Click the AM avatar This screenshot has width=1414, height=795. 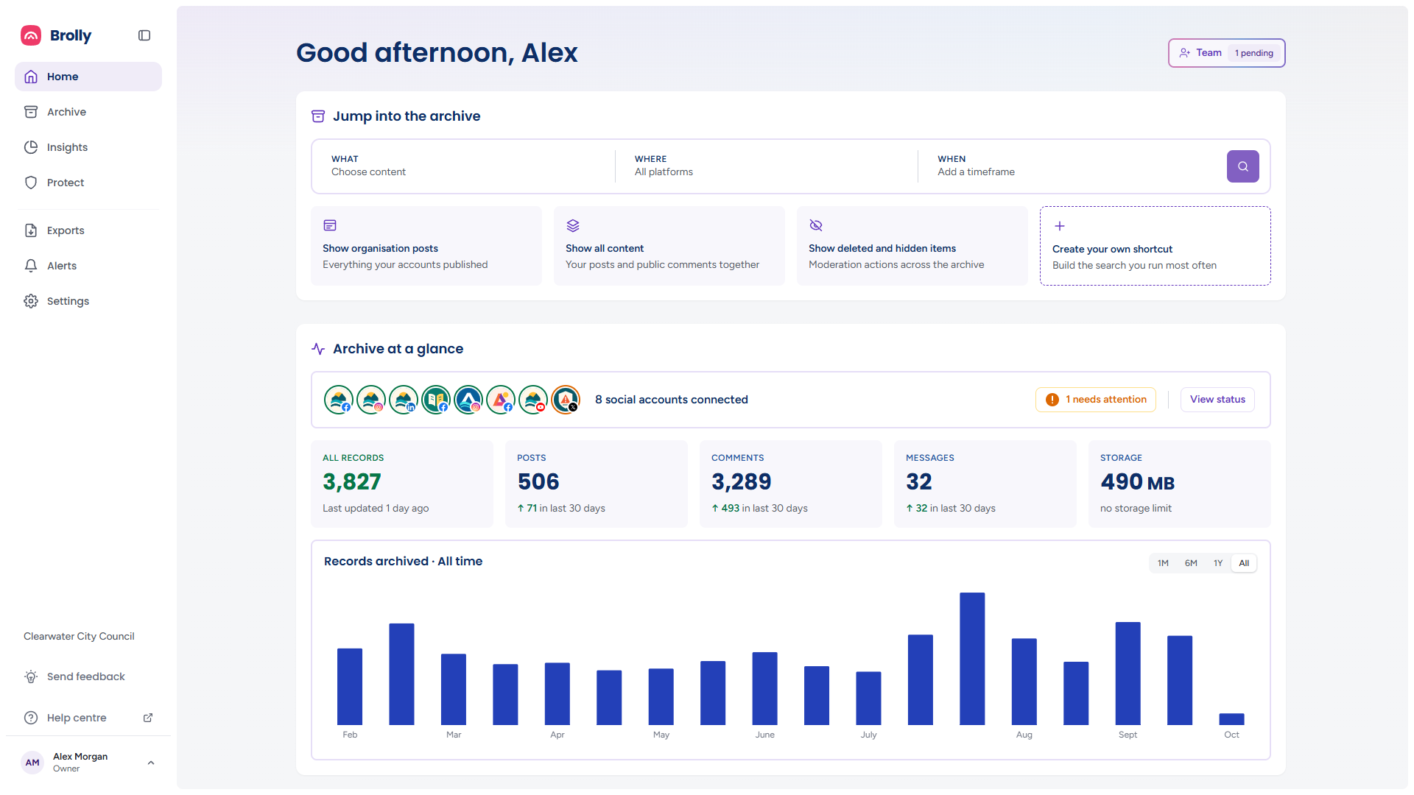(x=32, y=763)
